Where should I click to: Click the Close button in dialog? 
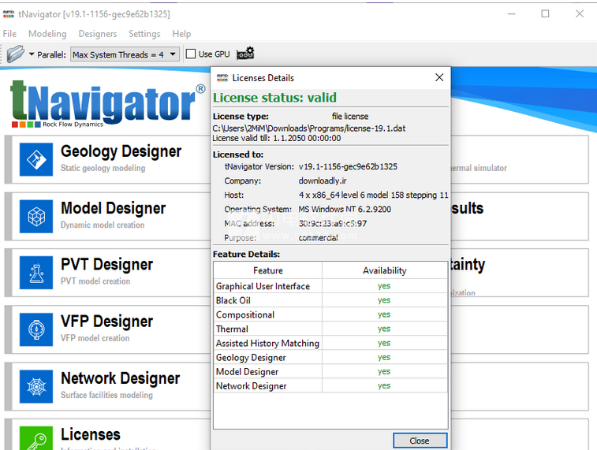pos(420,441)
